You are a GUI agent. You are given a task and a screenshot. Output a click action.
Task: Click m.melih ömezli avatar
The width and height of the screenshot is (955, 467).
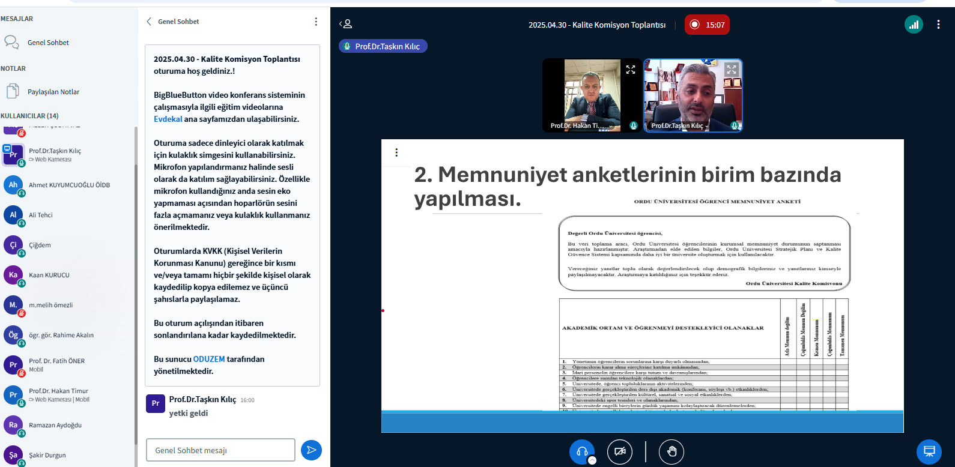13,305
